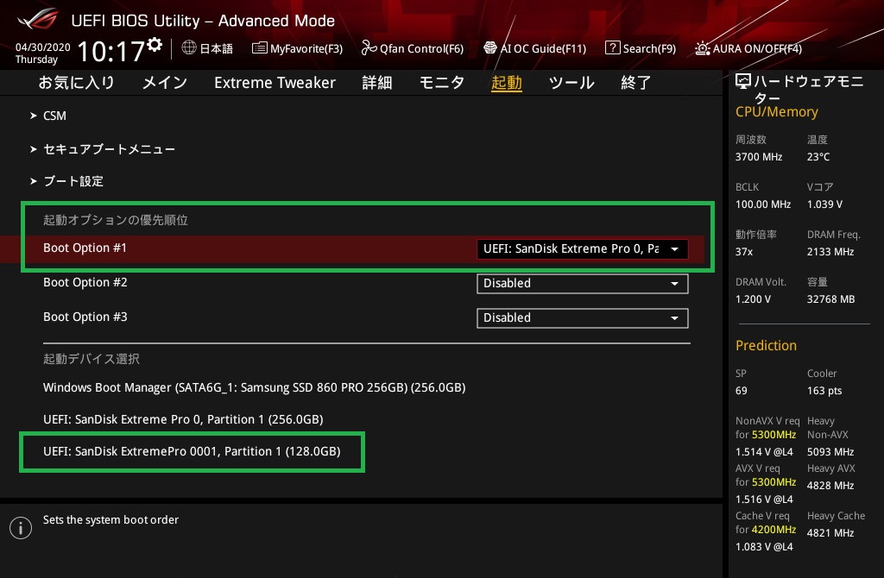Open Boot Option #2 dropdown
Viewport: 884px width, 578px height.
582,283
